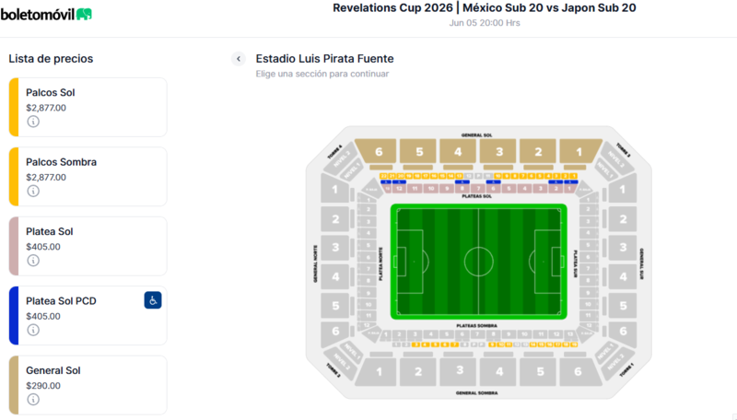This screenshot has width=737, height=420.
Task: Open info icon for Palcos Sombra
Action: point(33,192)
